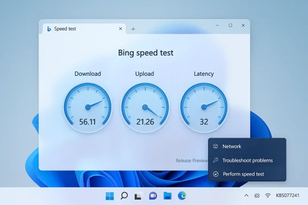Open the Windows Start menu
Screen dimensions: 308x205
click(110, 196)
